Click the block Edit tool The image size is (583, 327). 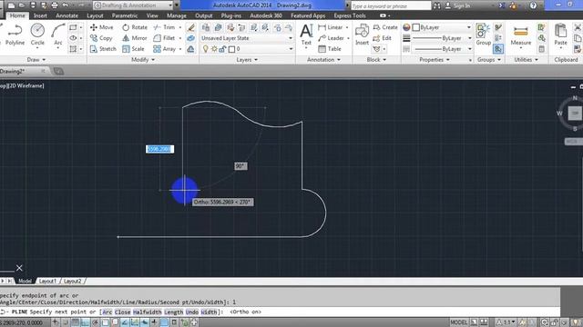pyautogui.click(x=383, y=38)
